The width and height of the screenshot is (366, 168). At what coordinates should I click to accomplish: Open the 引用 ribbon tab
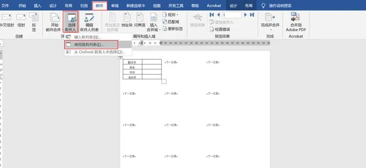(x=84, y=6)
